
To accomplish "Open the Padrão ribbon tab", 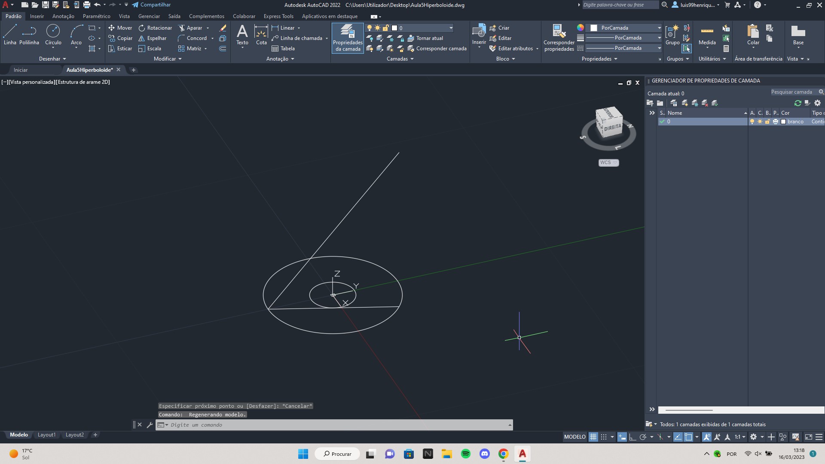I will pos(13,16).
